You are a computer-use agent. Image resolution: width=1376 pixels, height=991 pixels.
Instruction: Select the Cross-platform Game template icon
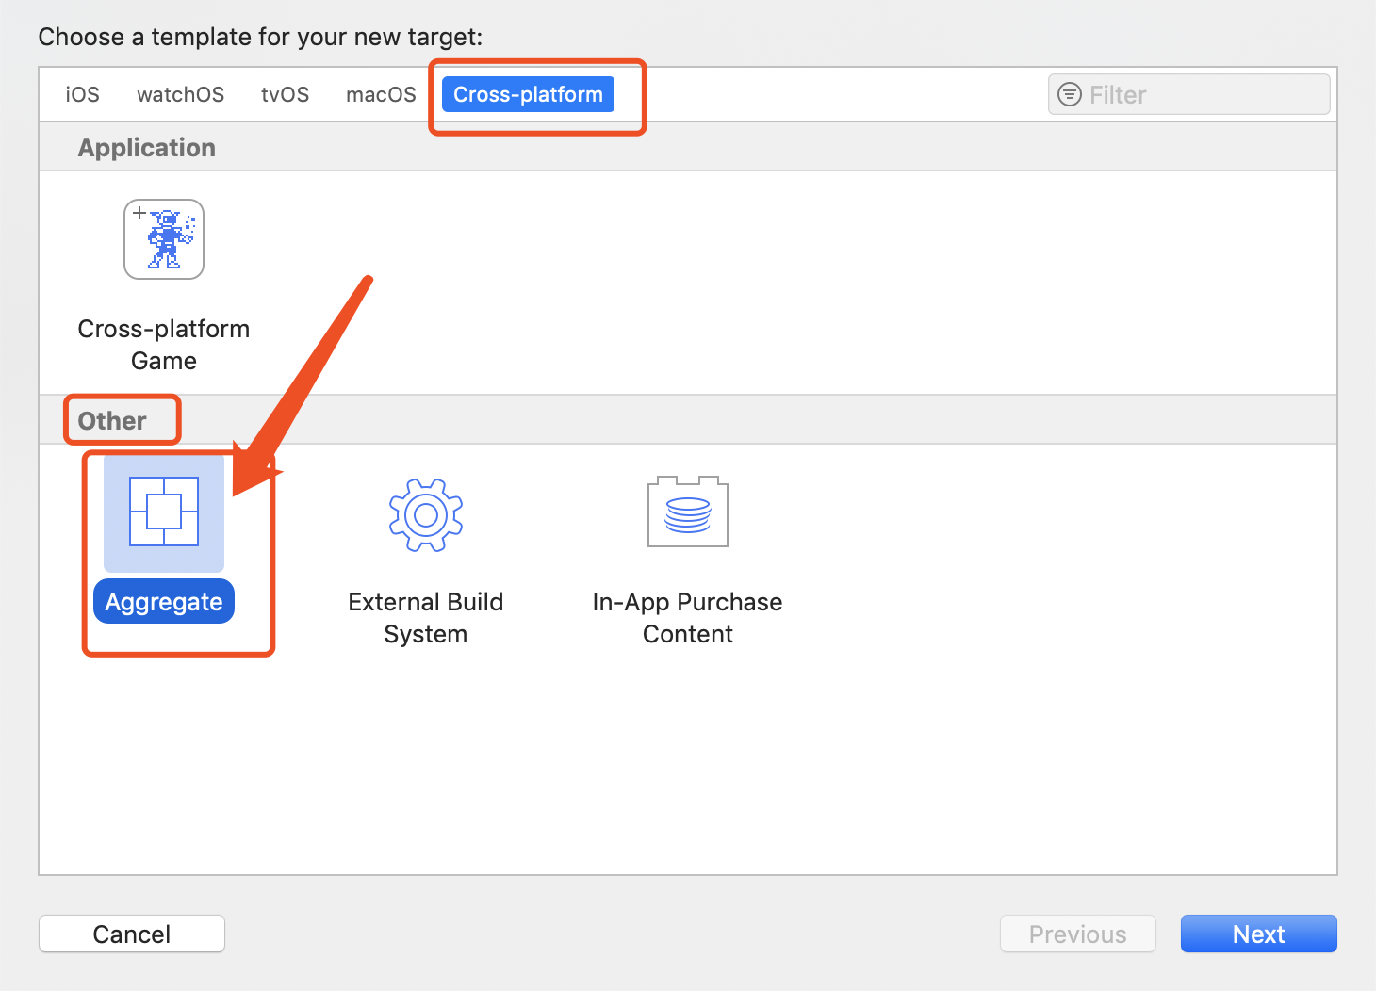pyautogui.click(x=164, y=239)
